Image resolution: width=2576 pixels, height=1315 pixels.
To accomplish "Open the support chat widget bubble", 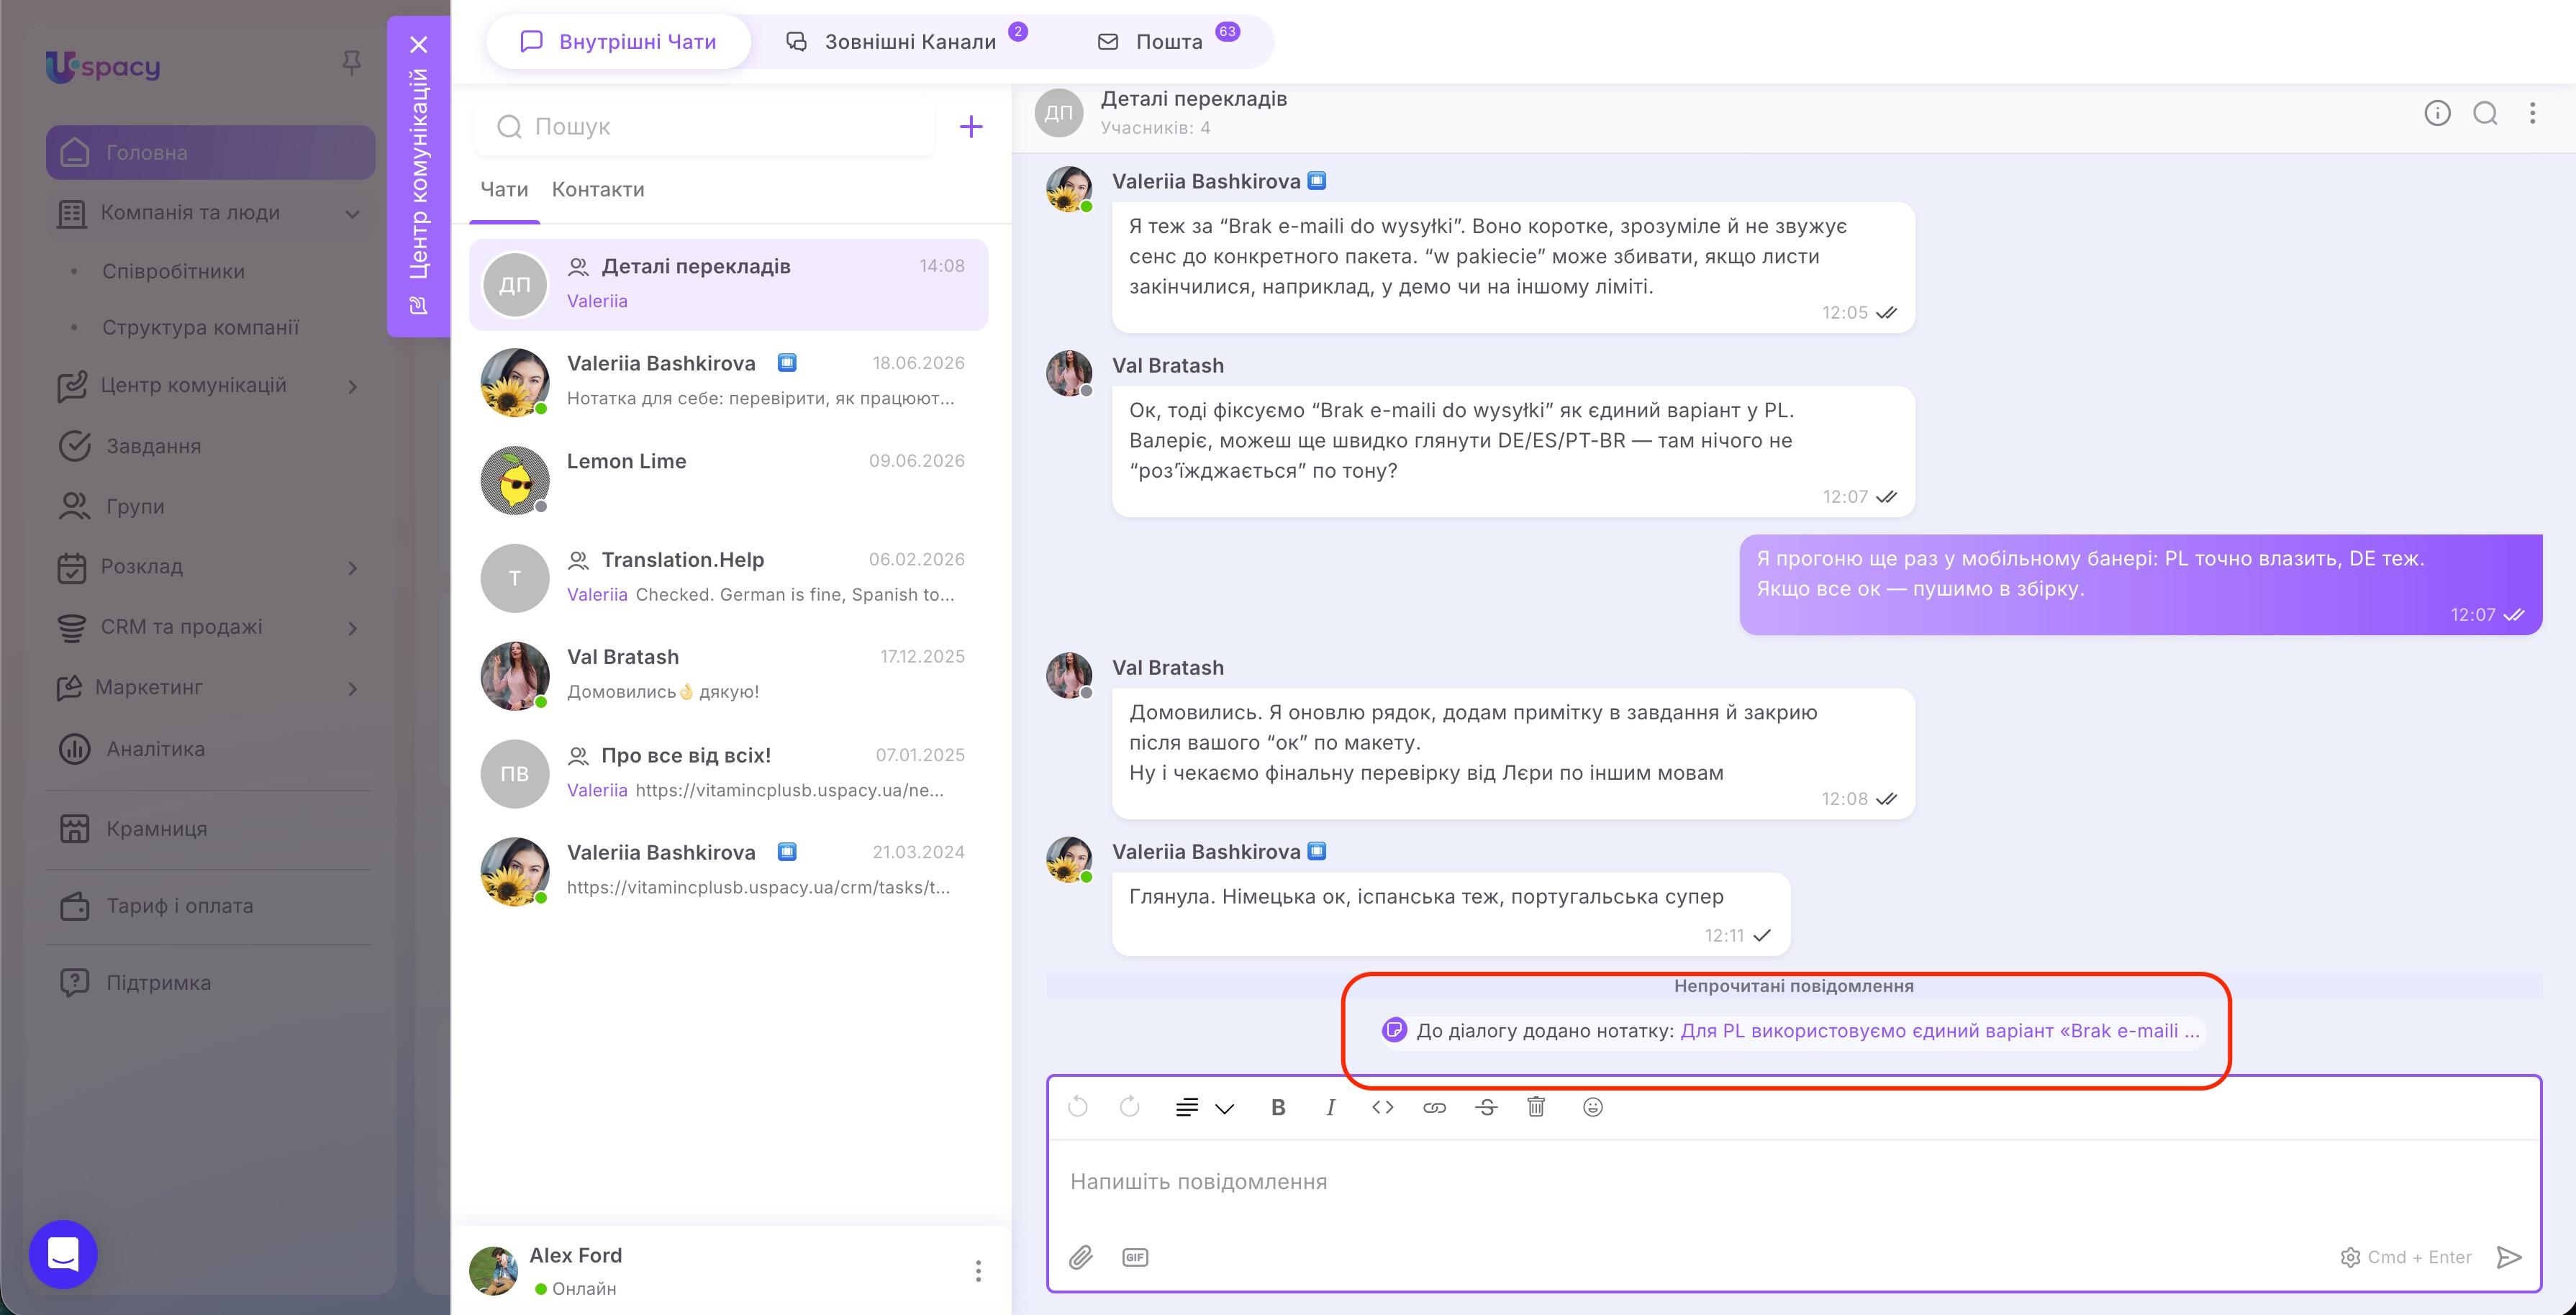I will click(63, 1254).
